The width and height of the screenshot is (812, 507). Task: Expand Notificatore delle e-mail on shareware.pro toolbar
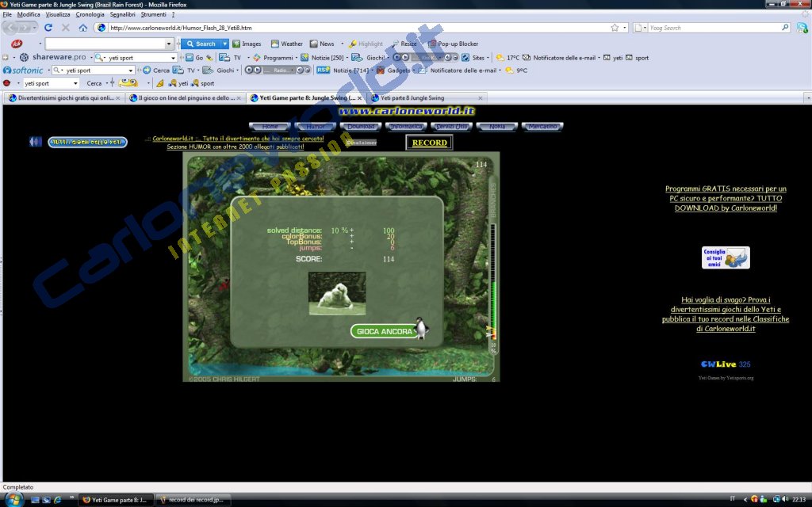point(599,58)
